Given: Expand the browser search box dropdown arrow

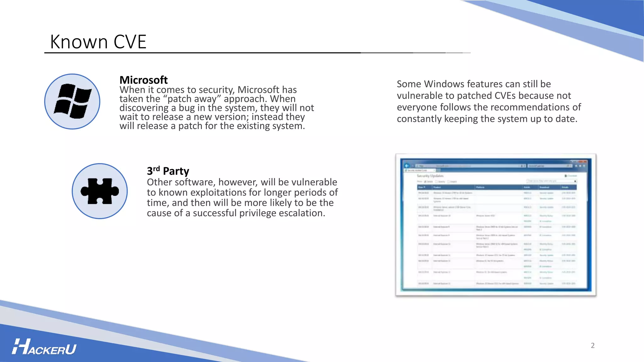Looking at the screenshot, I should pos(571,166).
